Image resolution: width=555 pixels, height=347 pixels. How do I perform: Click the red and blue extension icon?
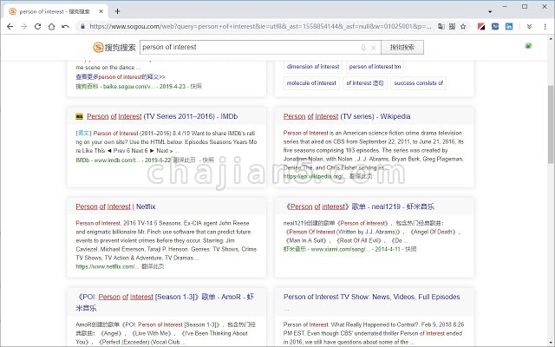tap(481, 27)
